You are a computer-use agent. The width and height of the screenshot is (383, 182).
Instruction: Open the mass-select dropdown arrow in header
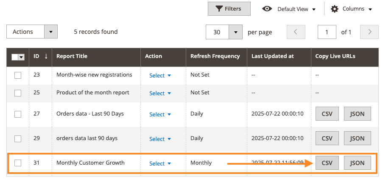click(x=21, y=57)
